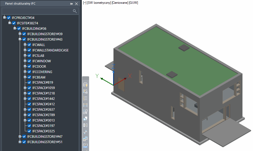This screenshot has width=253, height=151.
Task: Activate the select-objects cursor tool icon
Action: [85, 112]
